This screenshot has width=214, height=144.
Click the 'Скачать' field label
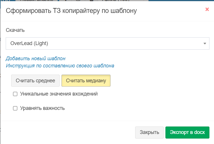(15, 30)
